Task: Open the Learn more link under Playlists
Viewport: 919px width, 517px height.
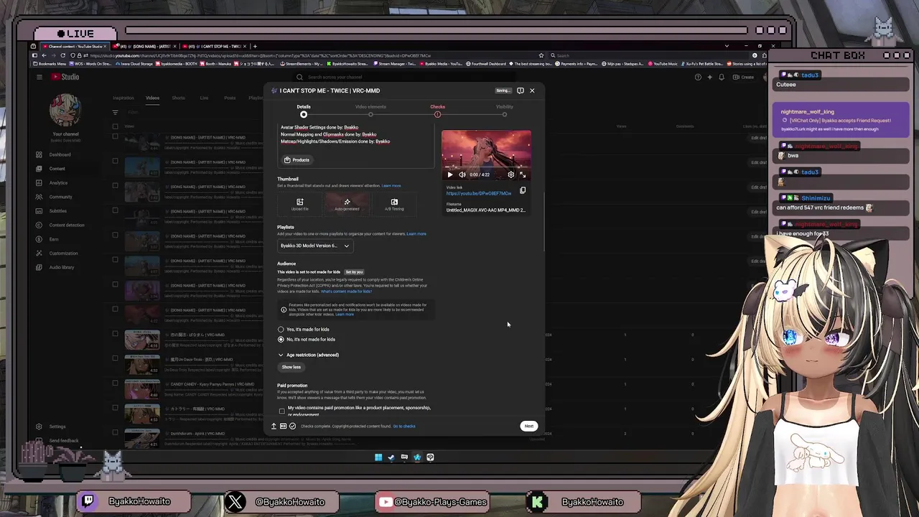Action: [416, 234]
